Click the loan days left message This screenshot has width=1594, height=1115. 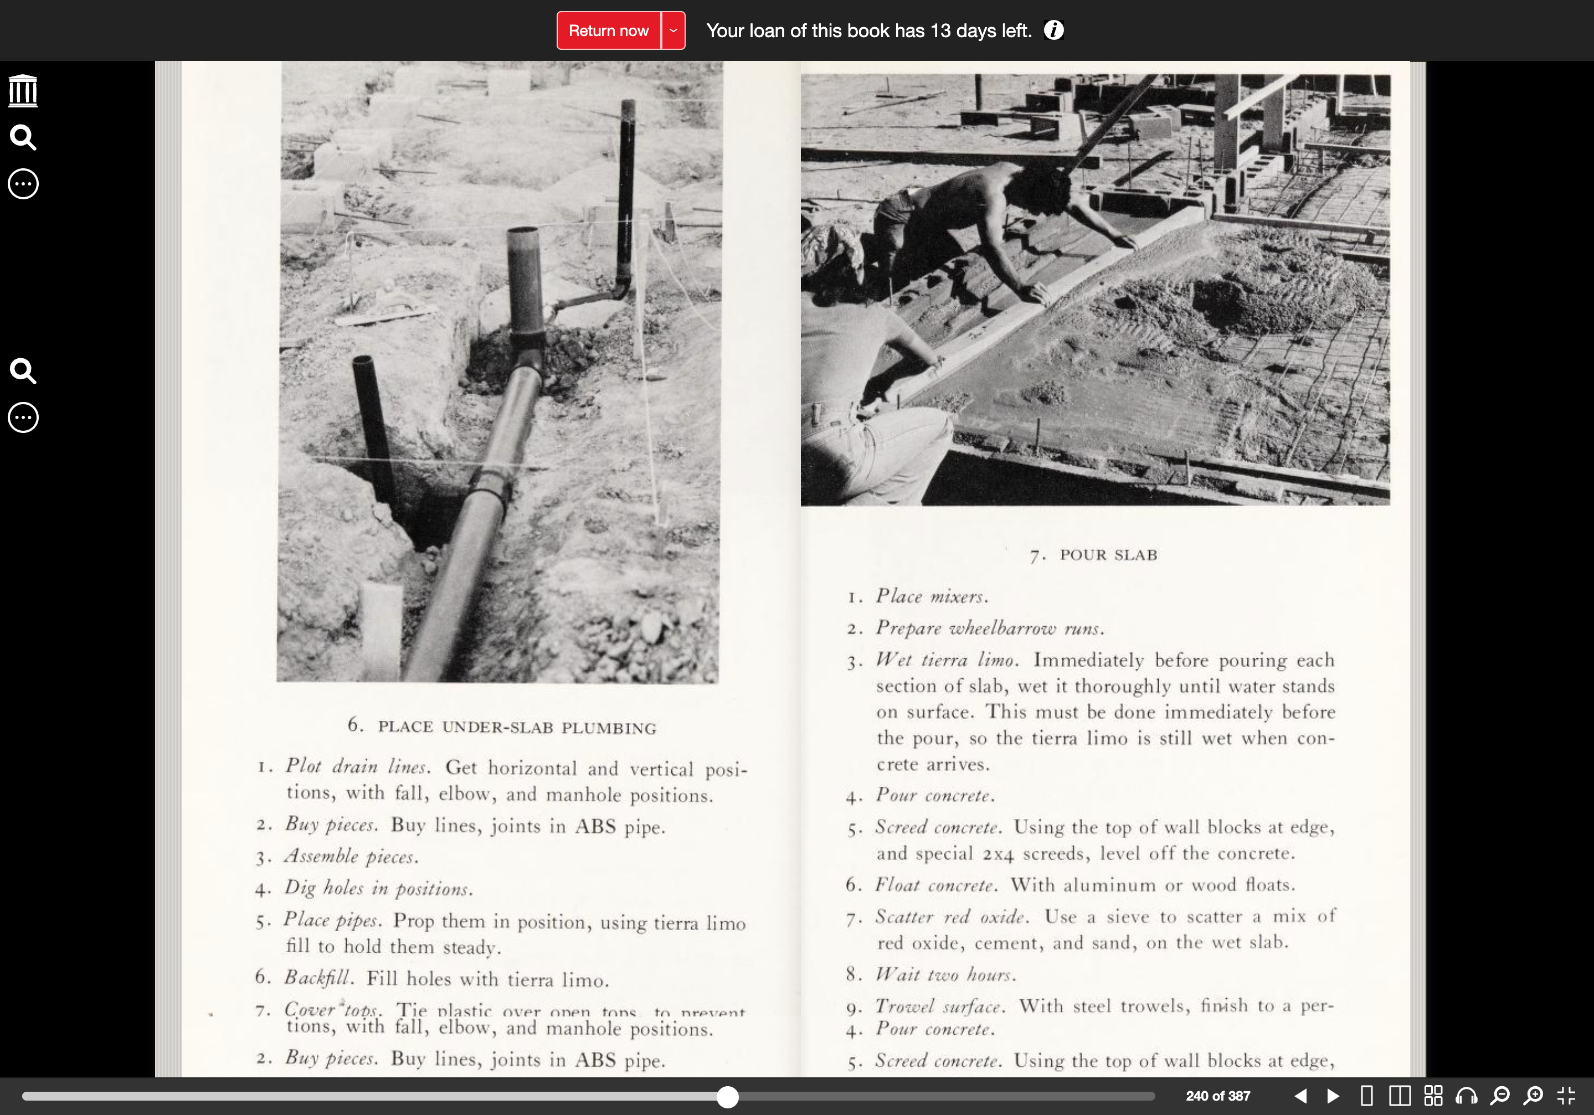tap(868, 30)
